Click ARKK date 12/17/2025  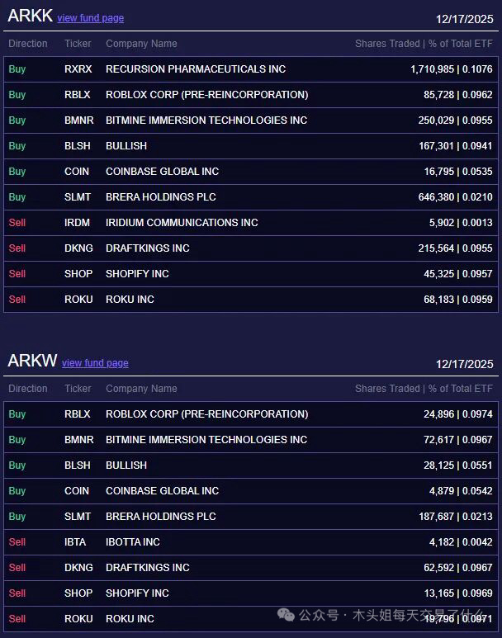[464, 19]
